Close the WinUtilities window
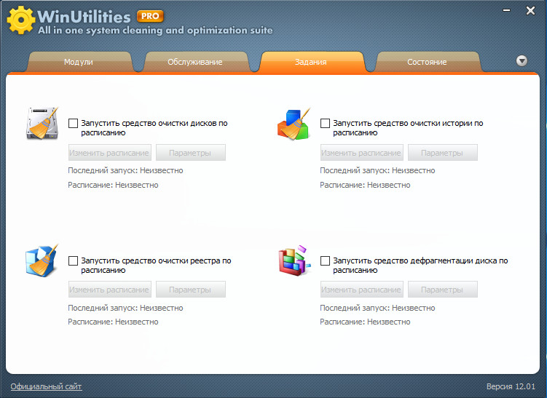 point(530,11)
